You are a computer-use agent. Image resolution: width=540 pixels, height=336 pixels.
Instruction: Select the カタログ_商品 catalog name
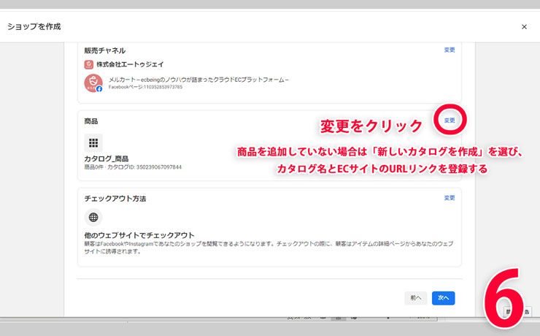tap(107, 159)
